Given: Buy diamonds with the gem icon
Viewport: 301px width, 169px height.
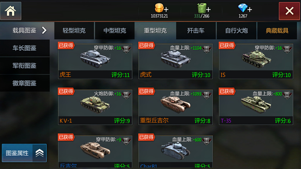Looking at the screenshot, I should click(x=245, y=8).
